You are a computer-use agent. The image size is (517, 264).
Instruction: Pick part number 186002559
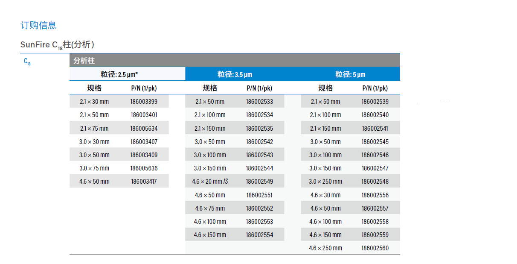375,235
